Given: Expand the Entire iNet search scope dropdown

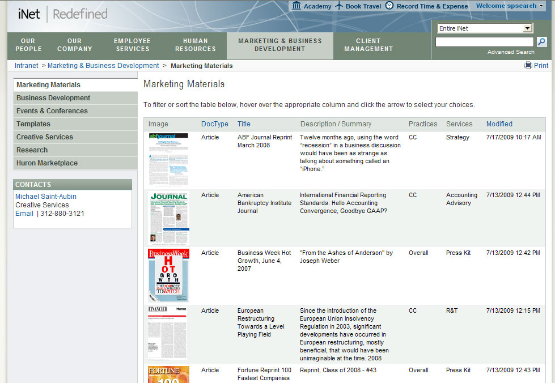Looking at the screenshot, I should tap(527, 28).
